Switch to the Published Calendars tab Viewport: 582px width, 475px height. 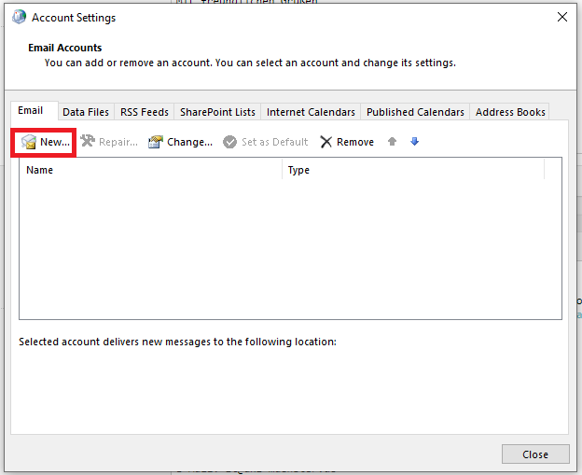point(415,112)
